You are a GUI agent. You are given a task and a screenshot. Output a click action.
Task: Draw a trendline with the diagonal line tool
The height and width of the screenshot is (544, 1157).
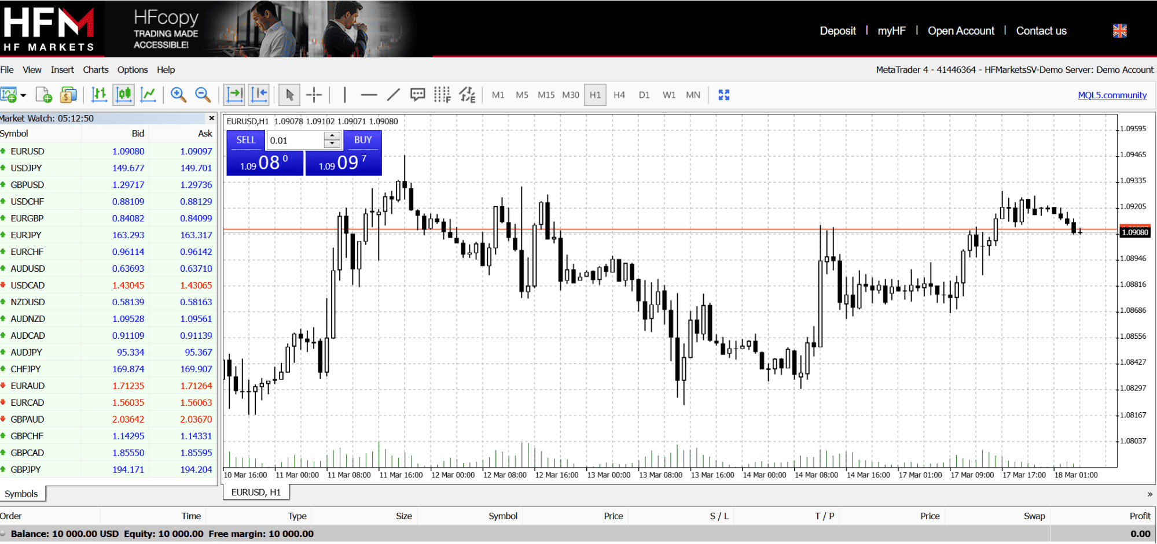[x=393, y=95]
